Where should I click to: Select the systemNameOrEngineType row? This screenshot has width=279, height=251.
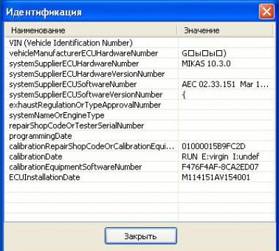139,115
